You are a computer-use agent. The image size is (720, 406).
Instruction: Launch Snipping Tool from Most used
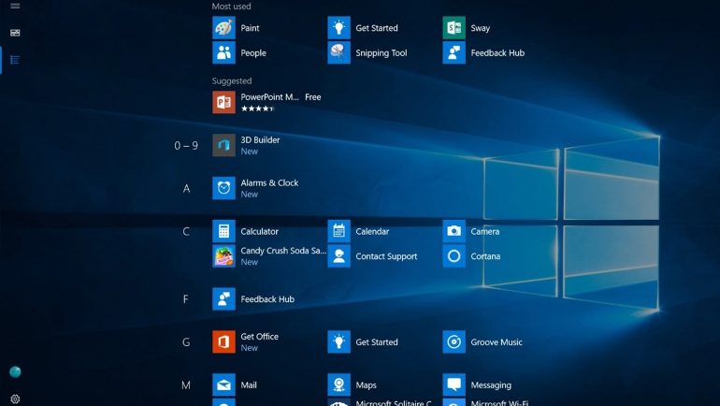pos(338,53)
